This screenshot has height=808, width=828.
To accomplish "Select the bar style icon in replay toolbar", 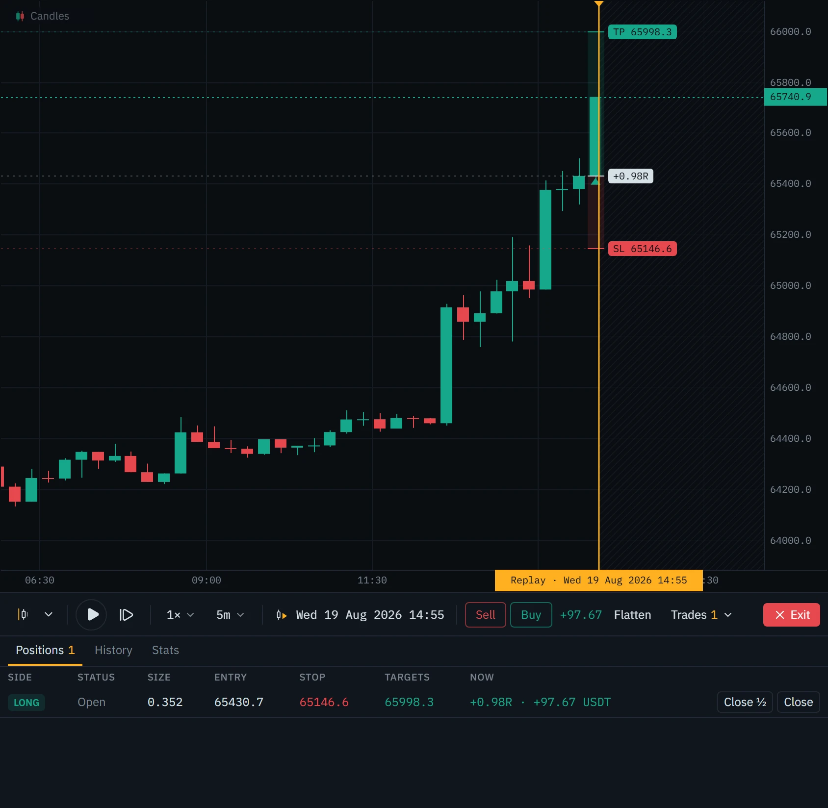I will coord(23,614).
